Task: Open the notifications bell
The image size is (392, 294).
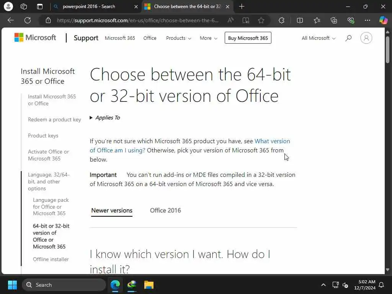Action: pyautogui.click(x=382, y=285)
